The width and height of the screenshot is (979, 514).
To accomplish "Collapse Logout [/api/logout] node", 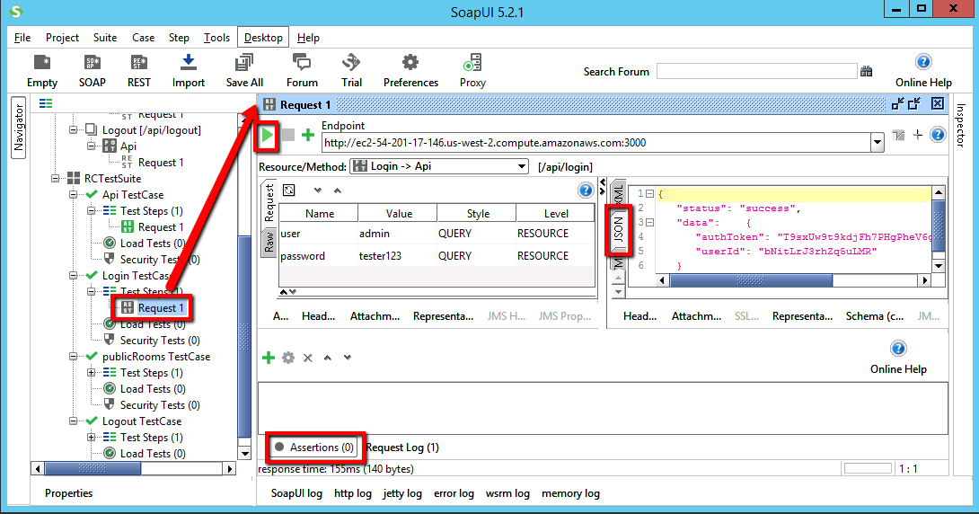I will point(73,130).
